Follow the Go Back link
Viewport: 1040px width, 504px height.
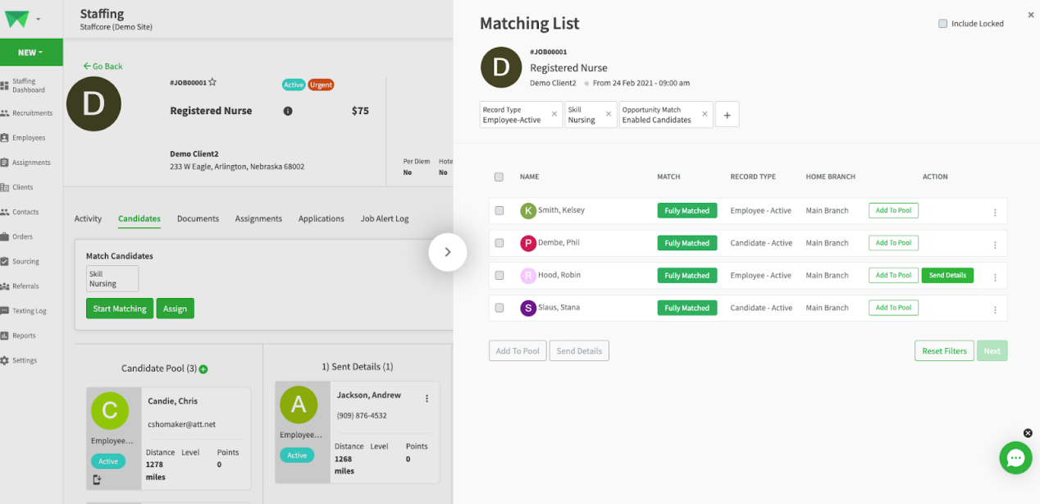coord(103,66)
